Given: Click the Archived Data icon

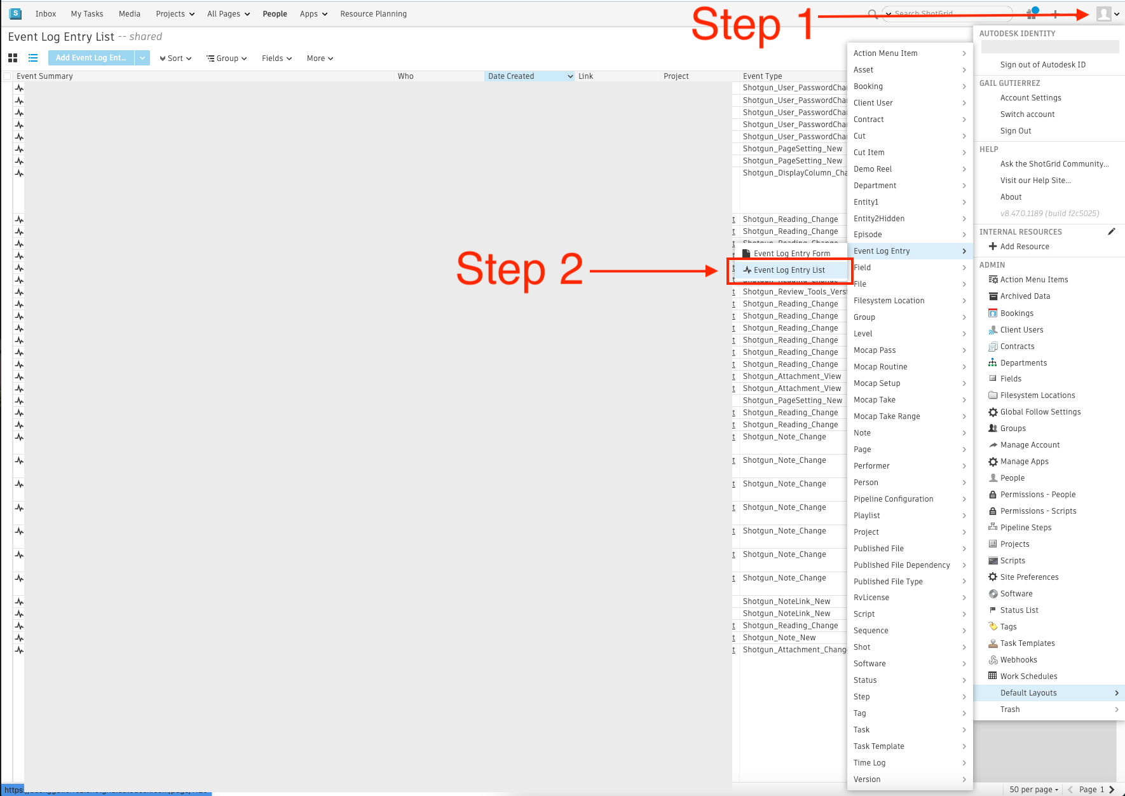Looking at the screenshot, I should 993,296.
